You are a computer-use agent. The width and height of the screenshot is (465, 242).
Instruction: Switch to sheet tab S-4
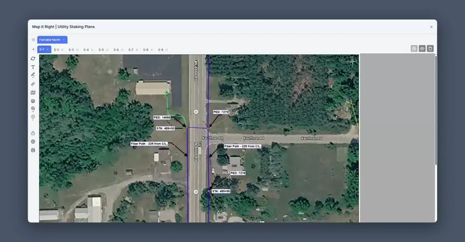86,50
